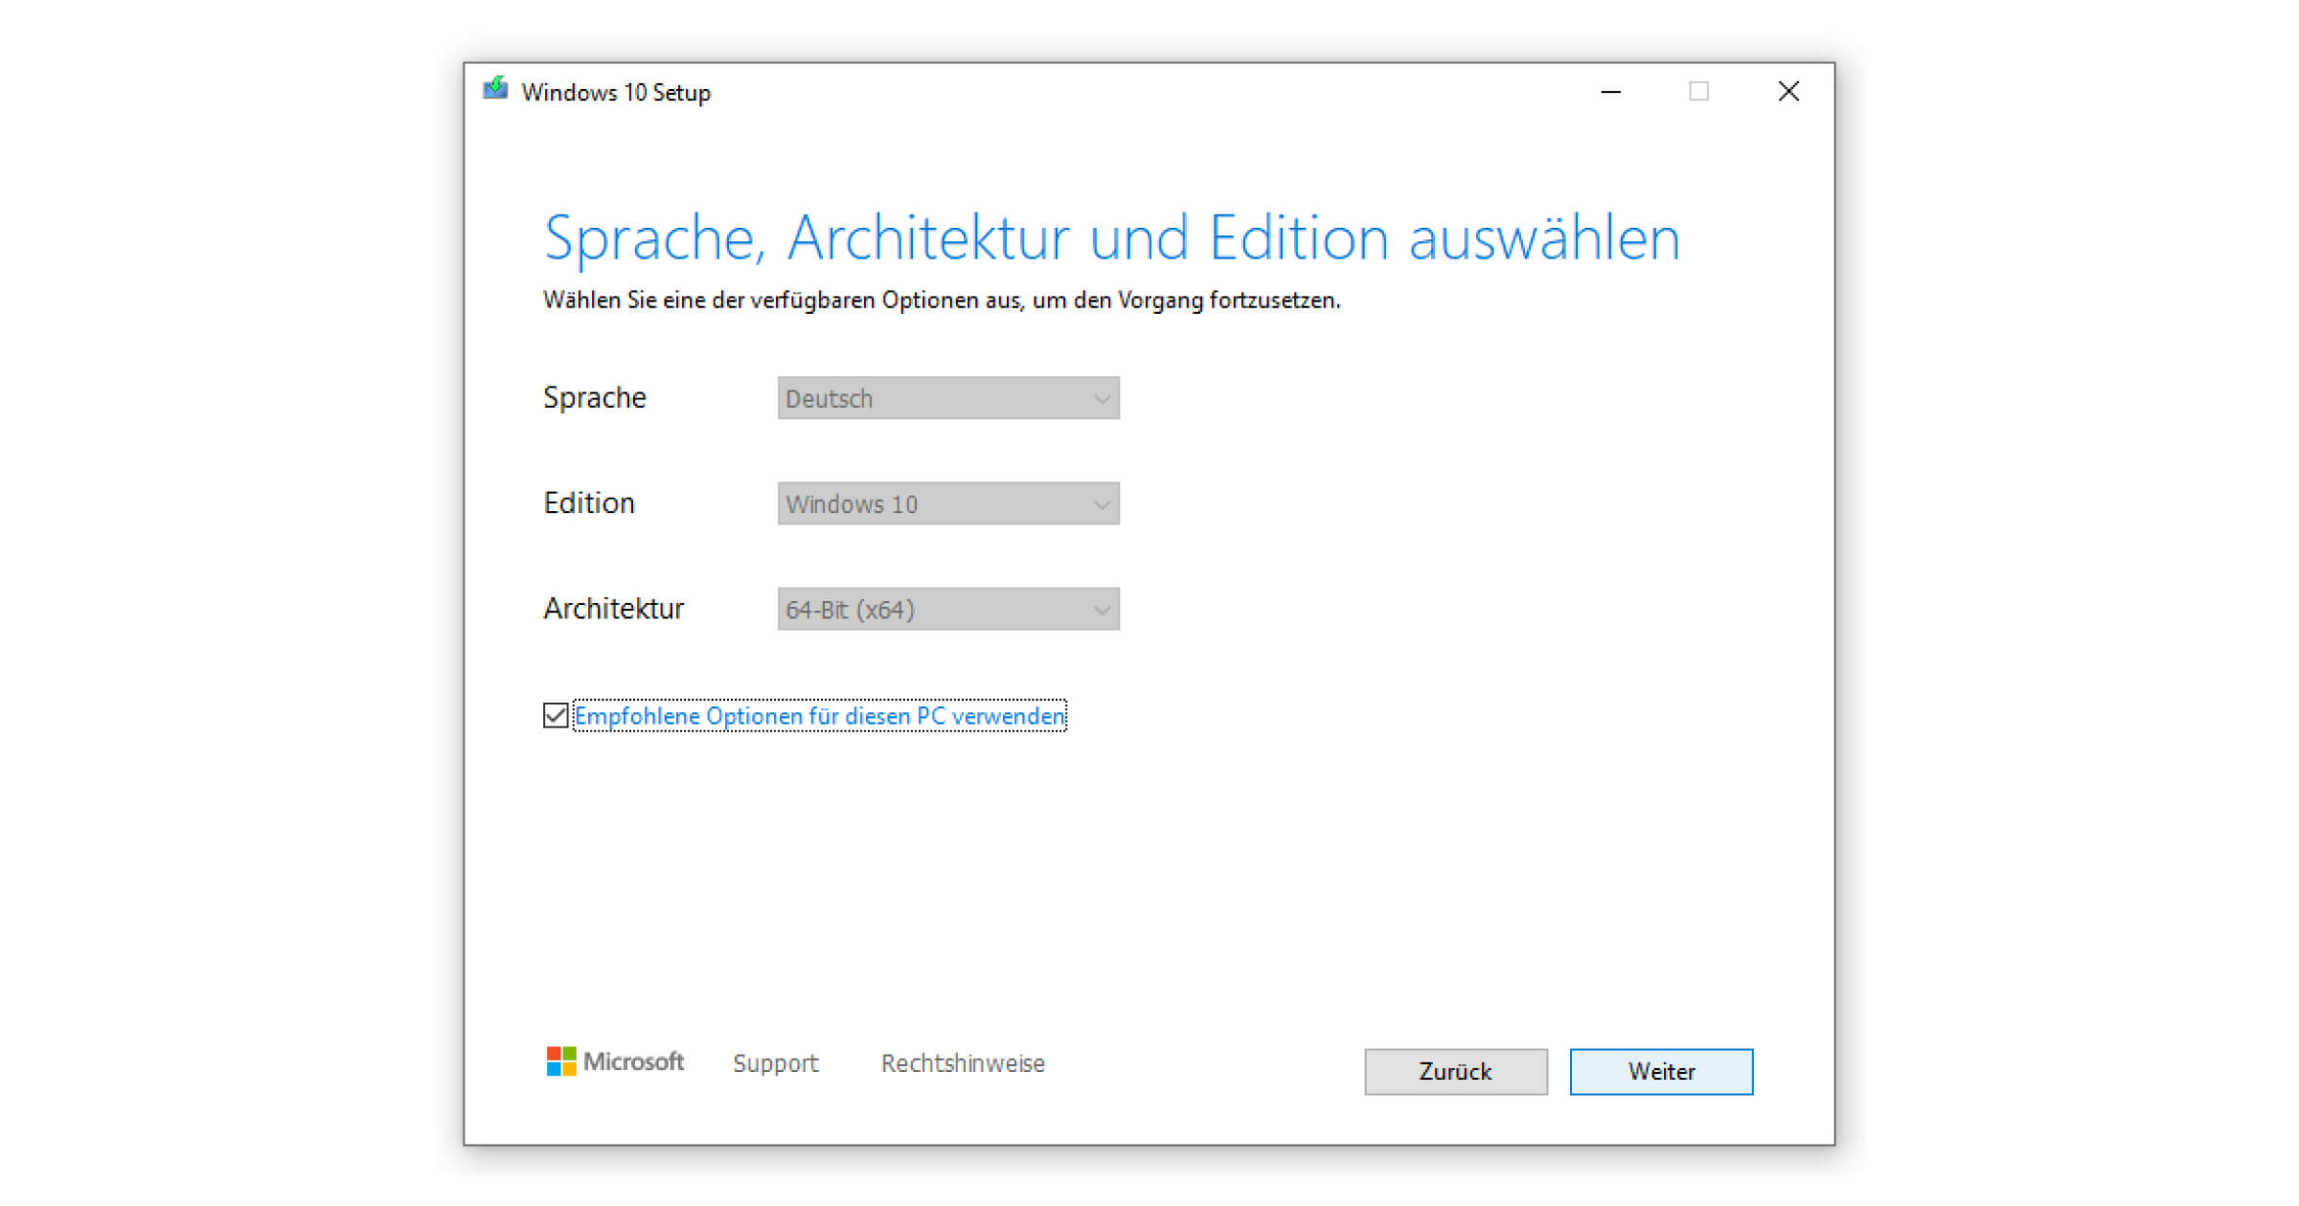Open the Rechtshinweise link
2299x1206 pixels.
(963, 1063)
